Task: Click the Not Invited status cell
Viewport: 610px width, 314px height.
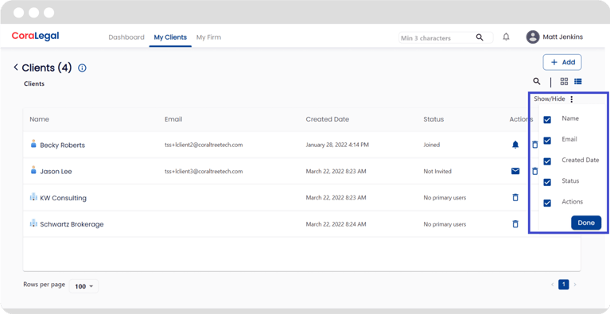Action: [x=437, y=172]
